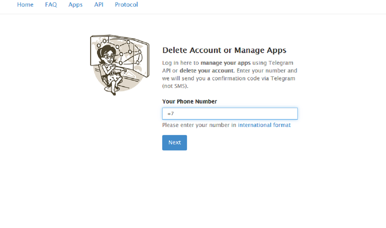Click the chair in the illustration

tap(104, 75)
